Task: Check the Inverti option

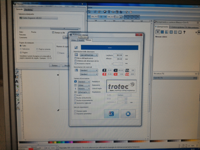Action: click(75, 95)
